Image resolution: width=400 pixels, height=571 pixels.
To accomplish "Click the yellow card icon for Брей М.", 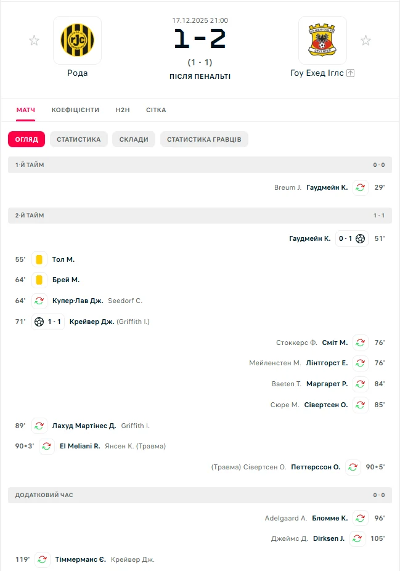I will 39,280.
